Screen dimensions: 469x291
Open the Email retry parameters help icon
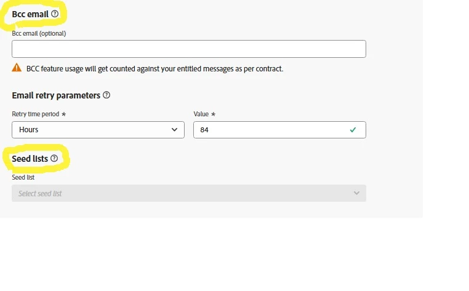tap(106, 95)
